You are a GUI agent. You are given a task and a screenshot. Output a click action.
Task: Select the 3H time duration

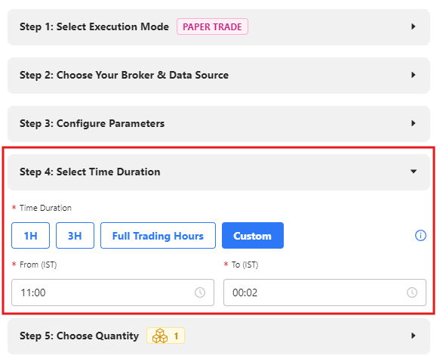coord(75,235)
